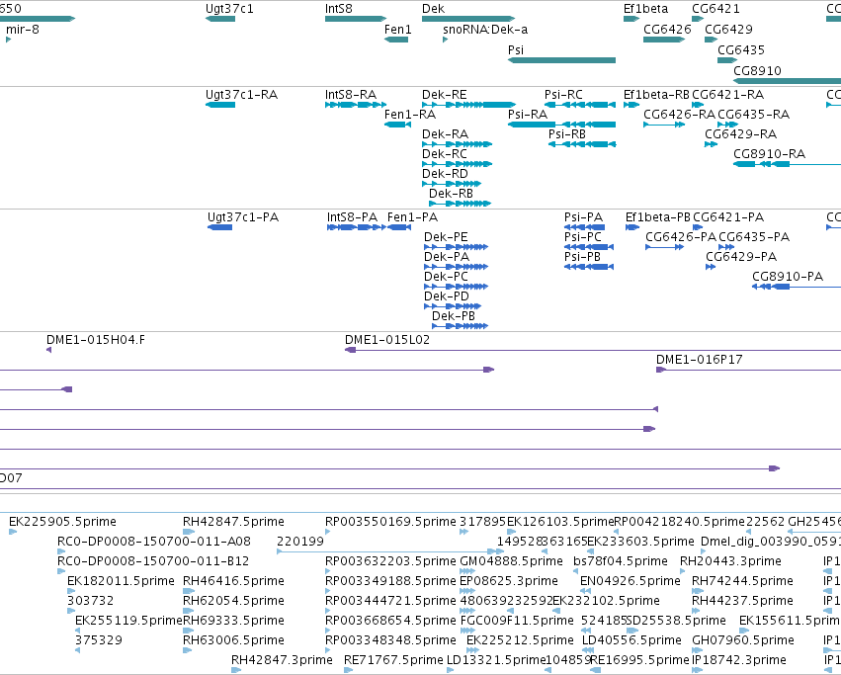Select the Dek-RC transcript label
The height and width of the screenshot is (675, 841).
[444, 154]
